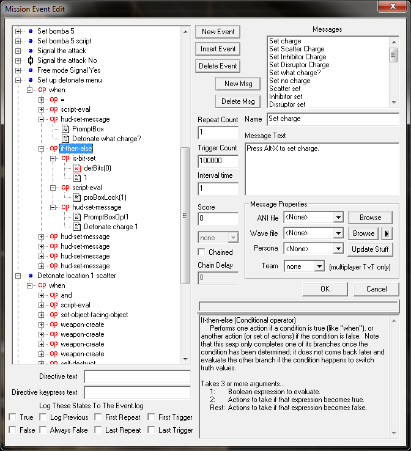Click the op icon beside the = operator
This screenshot has height=451, width=411.
(54, 100)
